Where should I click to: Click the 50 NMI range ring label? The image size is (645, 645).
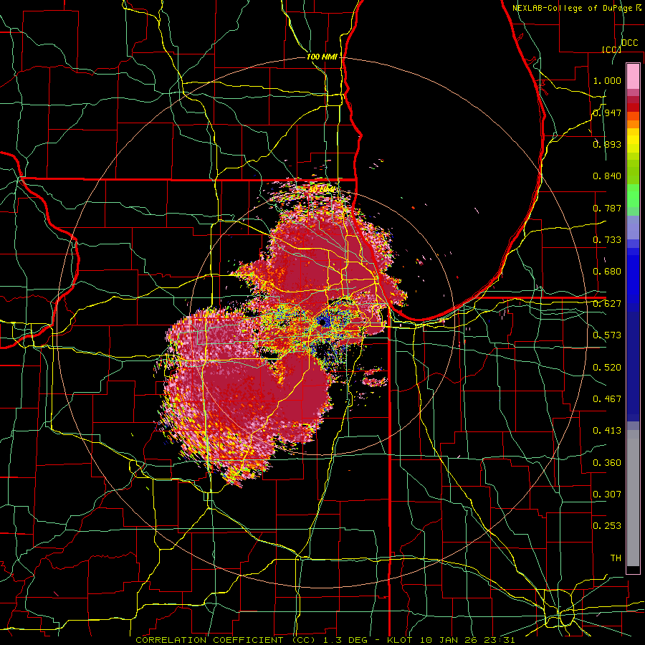[322, 188]
